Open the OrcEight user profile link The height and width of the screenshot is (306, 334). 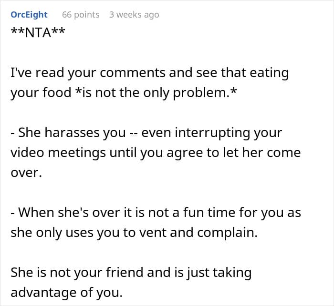click(x=29, y=15)
